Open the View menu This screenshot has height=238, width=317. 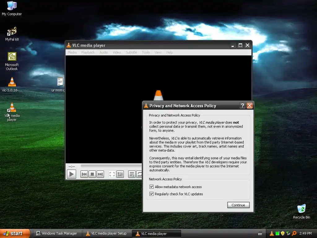coord(158,52)
